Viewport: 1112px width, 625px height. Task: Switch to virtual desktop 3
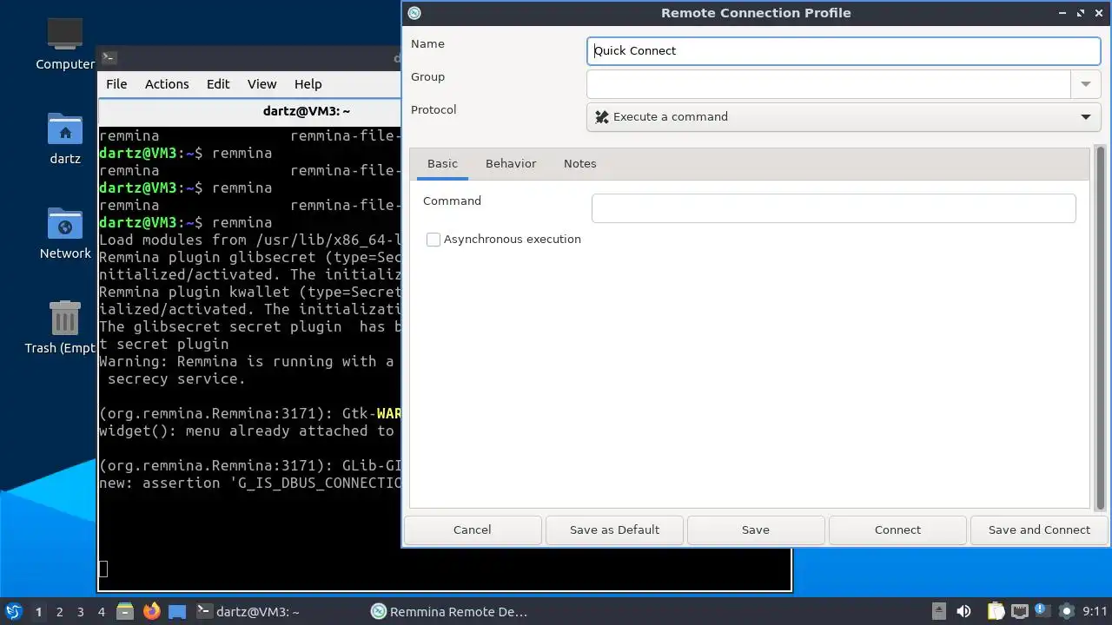point(80,612)
